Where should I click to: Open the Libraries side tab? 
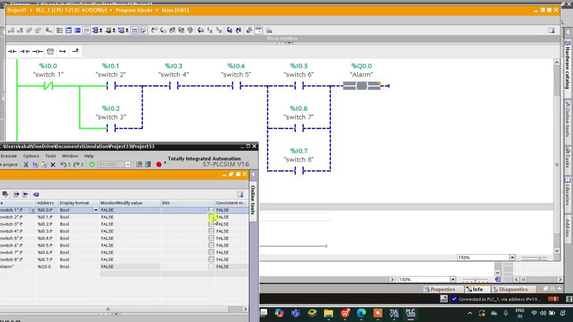(x=567, y=192)
